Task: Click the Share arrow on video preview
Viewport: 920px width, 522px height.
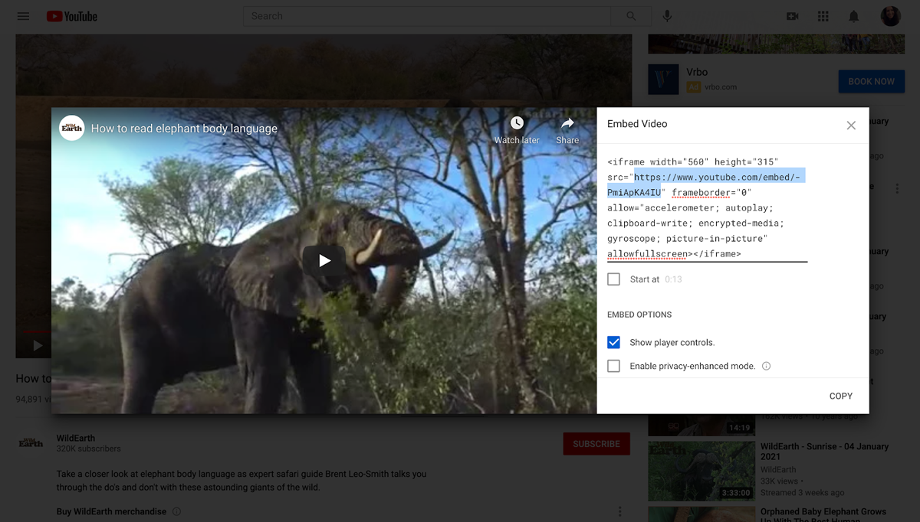Action: (x=567, y=124)
